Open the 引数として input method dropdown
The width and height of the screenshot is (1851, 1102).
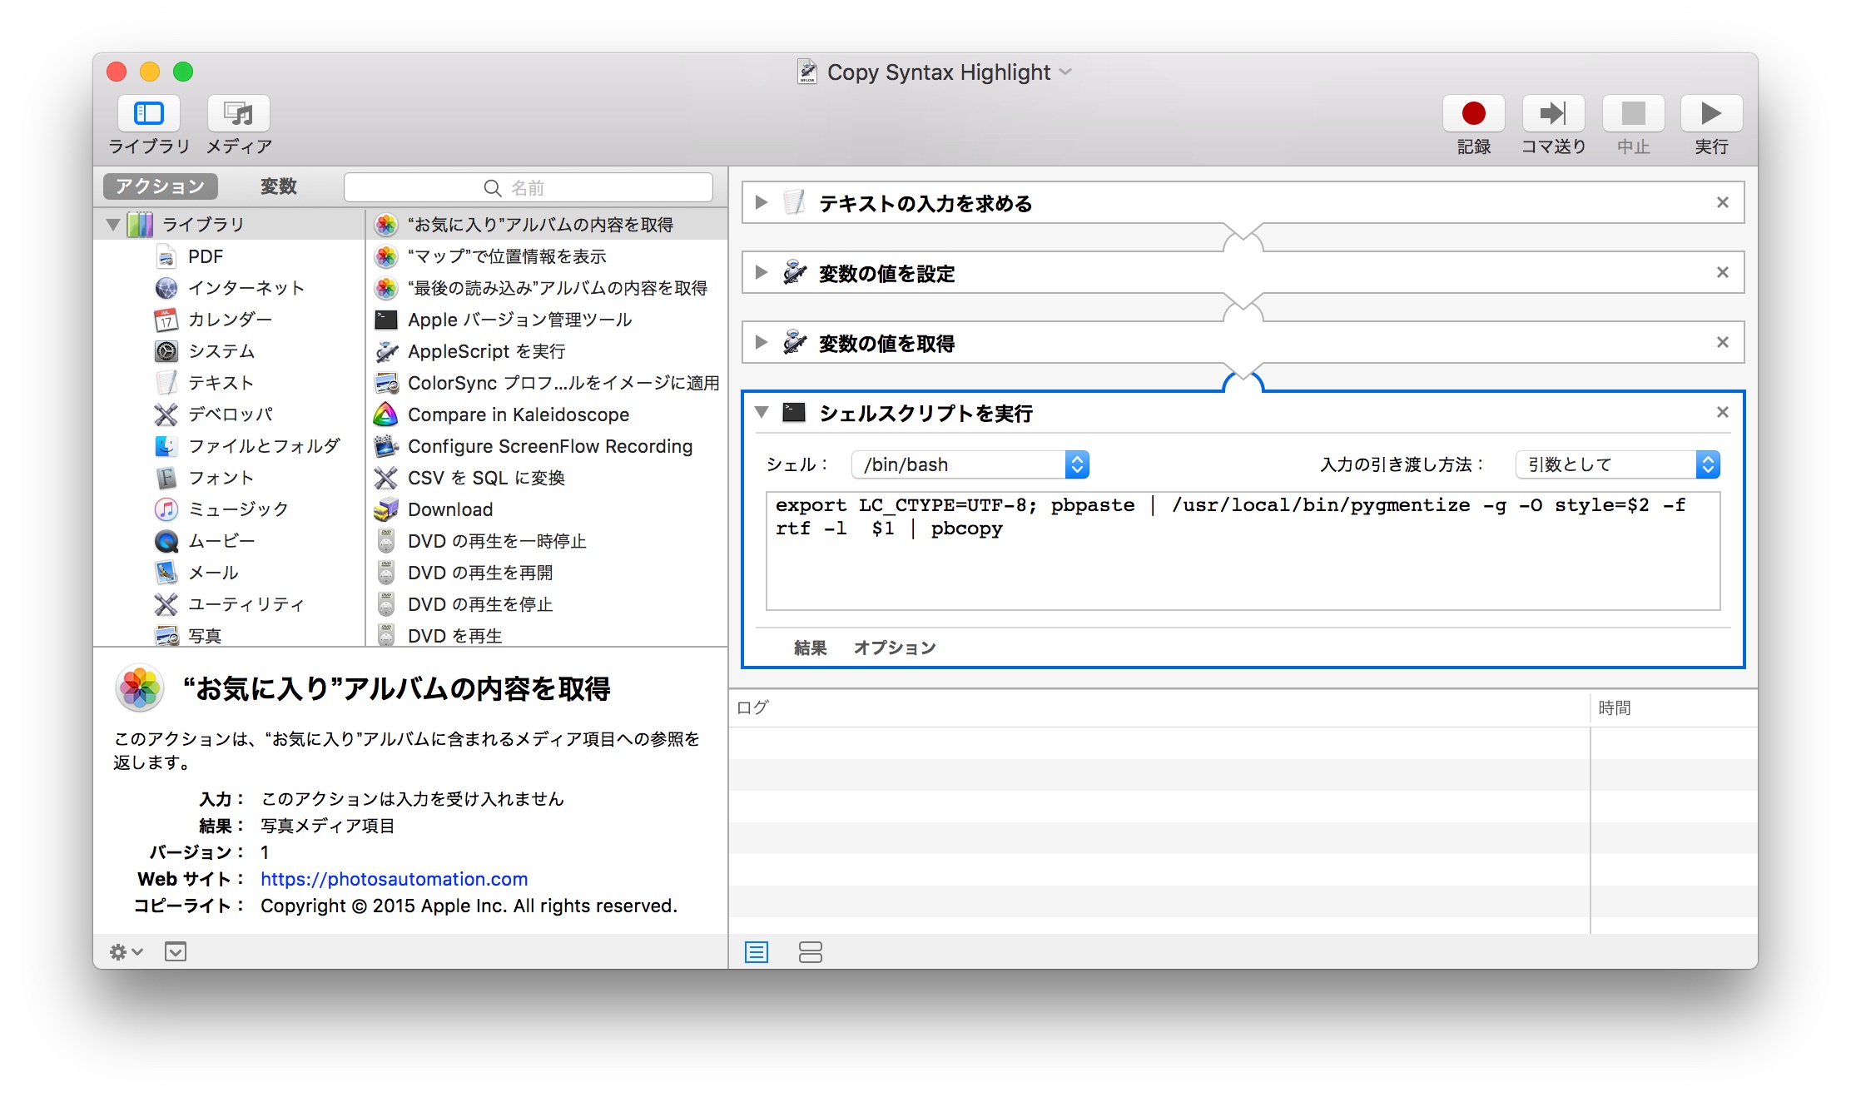1617,464
